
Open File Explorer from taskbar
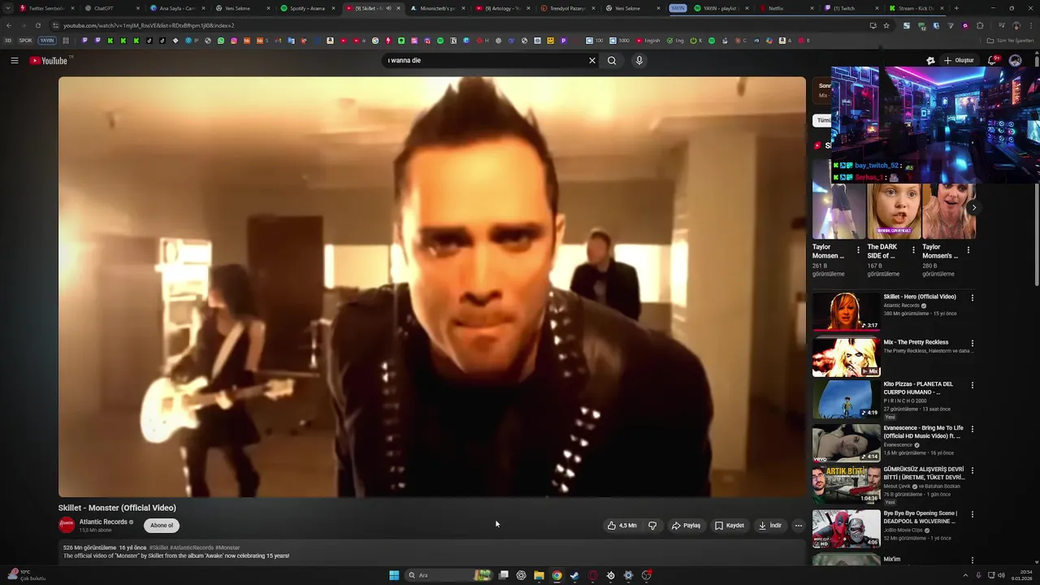(x=539, y=575)
